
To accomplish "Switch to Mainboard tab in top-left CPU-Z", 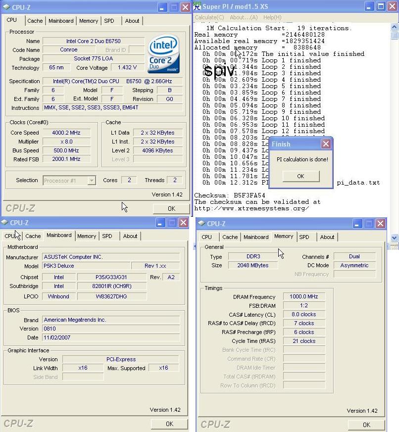I will [x=61, y=21].
